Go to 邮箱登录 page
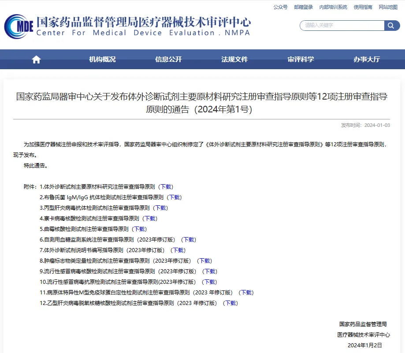The width and height of the screenshot is (405, 353). [x=304, y=7]
